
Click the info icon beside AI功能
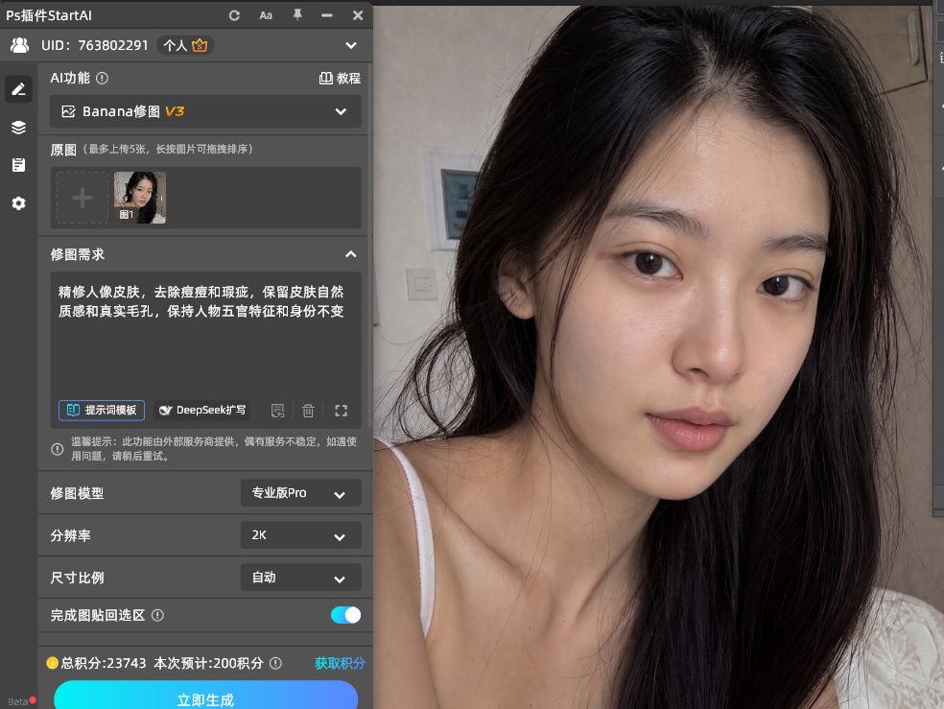pos(103,79)
